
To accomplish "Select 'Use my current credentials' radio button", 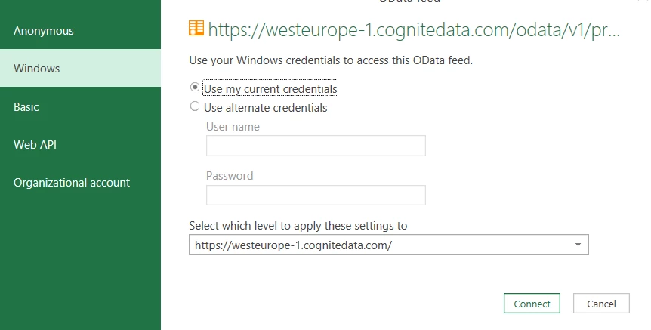I will pyautogui.click(x=195, y=88).
